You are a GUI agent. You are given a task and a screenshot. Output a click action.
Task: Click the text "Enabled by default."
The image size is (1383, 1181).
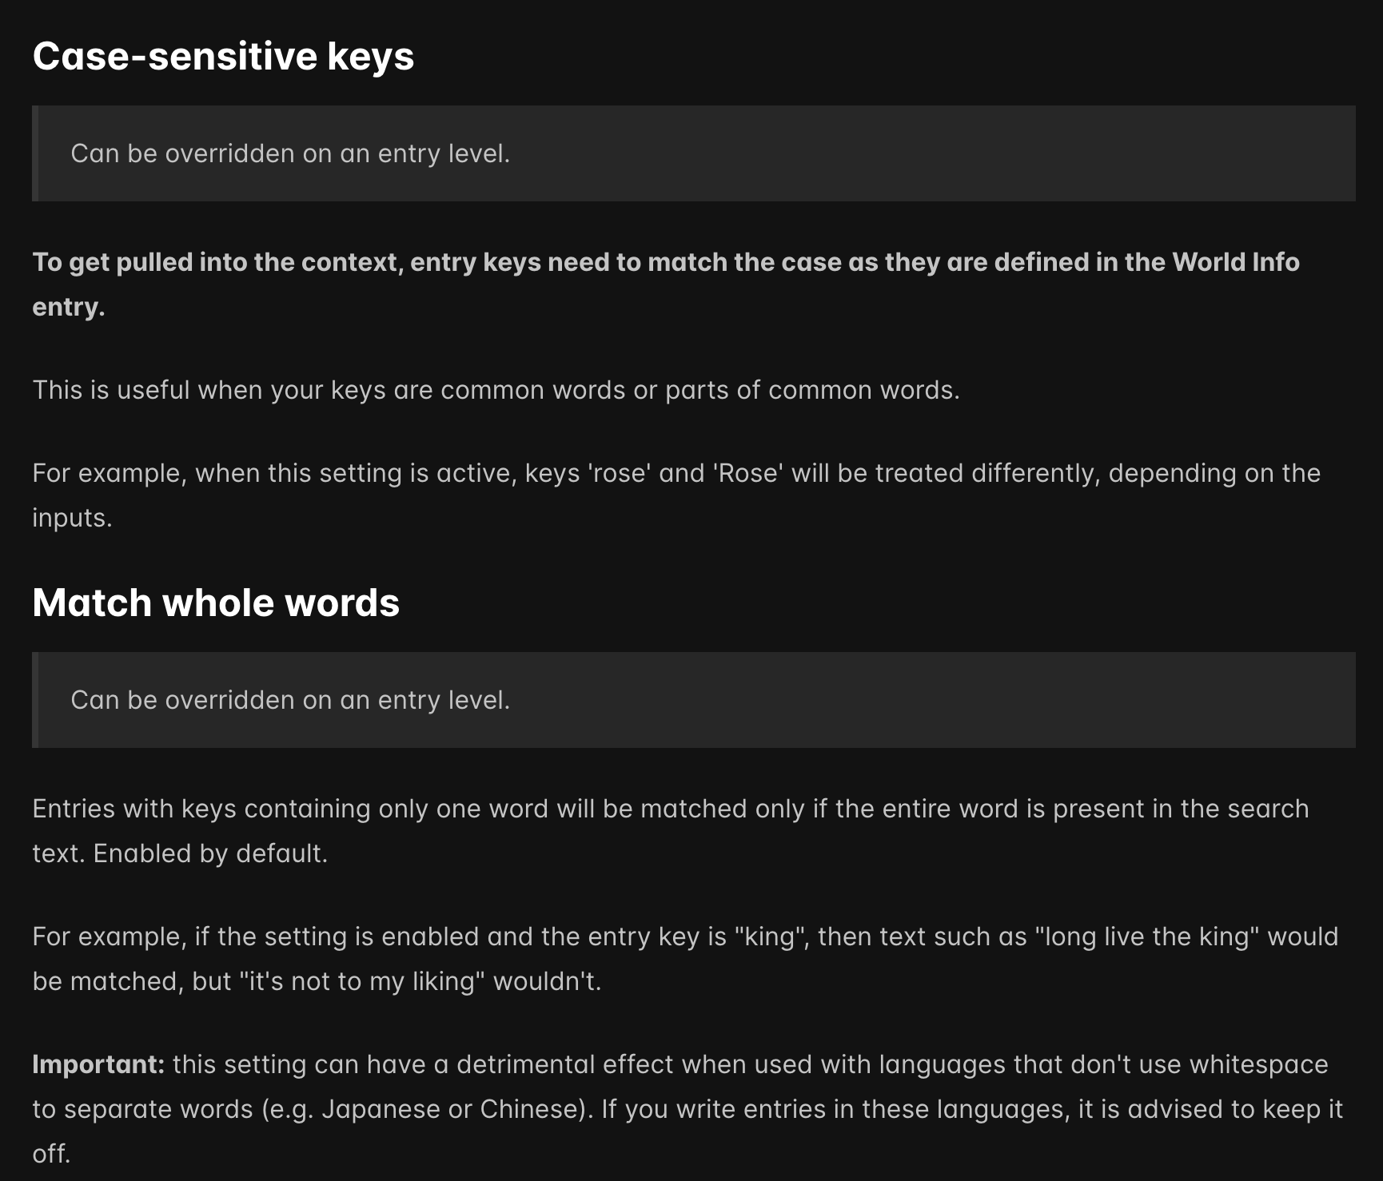tap(210, 853)
